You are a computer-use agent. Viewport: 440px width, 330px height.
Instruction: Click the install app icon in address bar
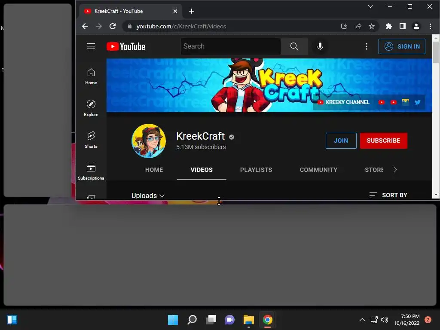point(344,26)
